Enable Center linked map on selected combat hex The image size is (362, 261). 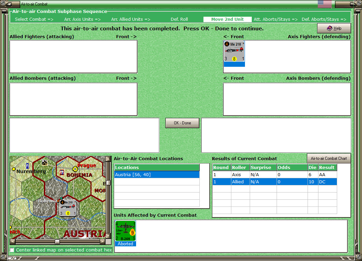pos(12,250)
